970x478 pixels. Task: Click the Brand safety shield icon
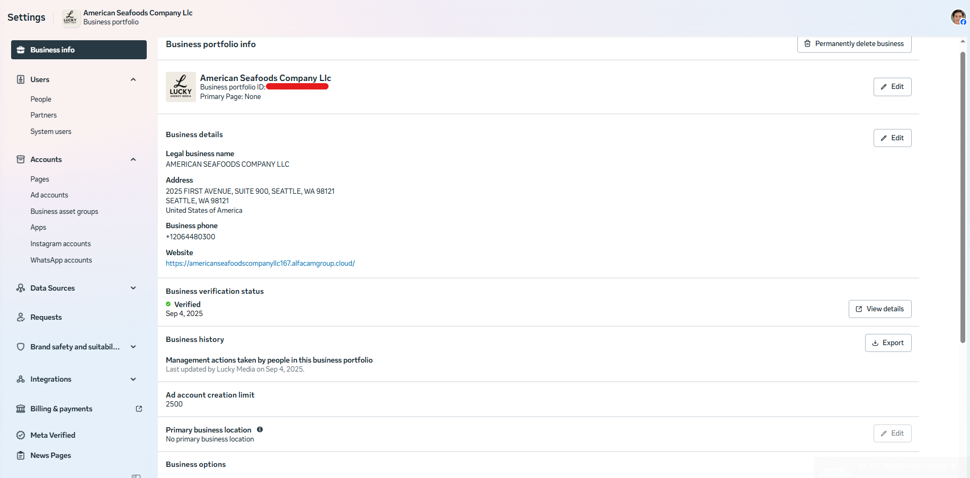click(21, 347)
